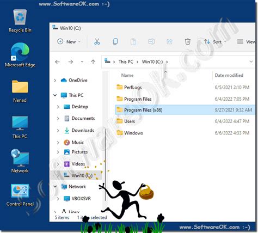Collapse the This PC tree node
Viewport: 258px width, 233px height.
point(55,95)
